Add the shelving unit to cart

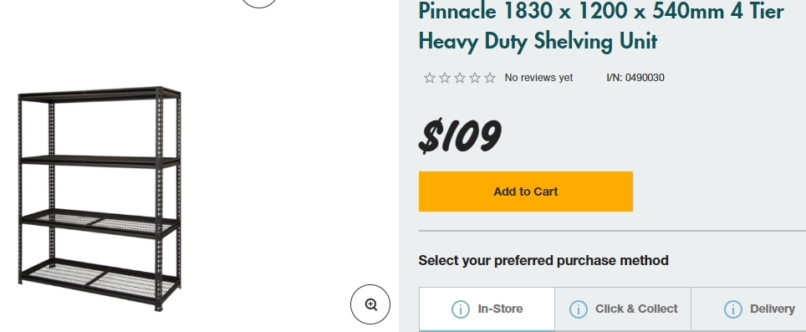(x=525, y=192)
